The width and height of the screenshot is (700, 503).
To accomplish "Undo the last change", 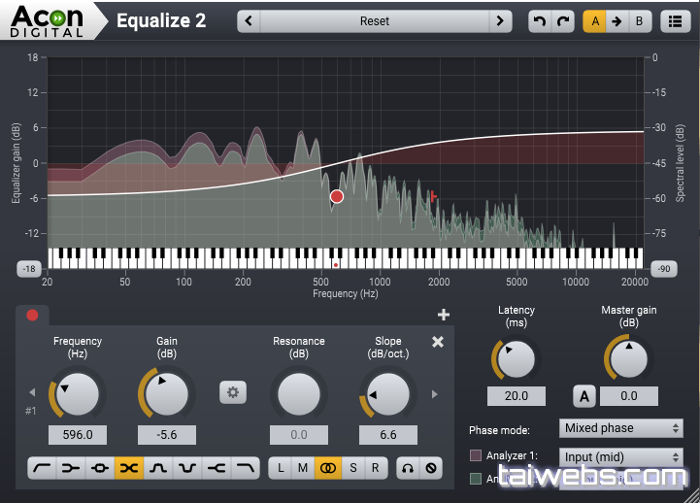I will pyautogui.click(x=540, y=21).
